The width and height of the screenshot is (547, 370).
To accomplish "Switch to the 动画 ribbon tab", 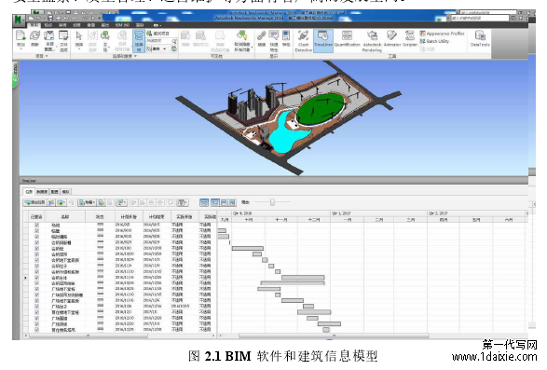I will coord(76,25).
